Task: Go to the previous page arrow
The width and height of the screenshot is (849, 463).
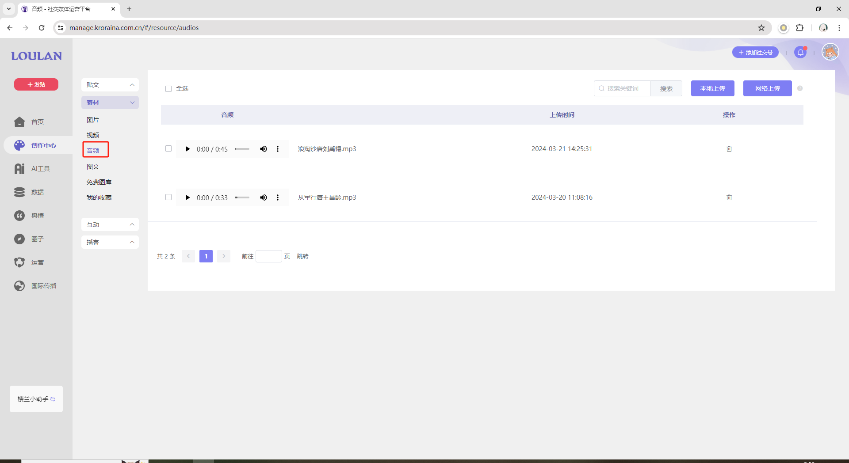Action: (x=188, y=256)
